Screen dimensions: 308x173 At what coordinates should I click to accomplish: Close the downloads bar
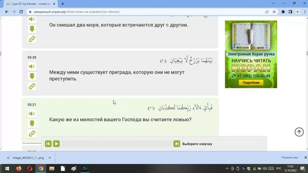pyautogui.click(x=306, y=158)
